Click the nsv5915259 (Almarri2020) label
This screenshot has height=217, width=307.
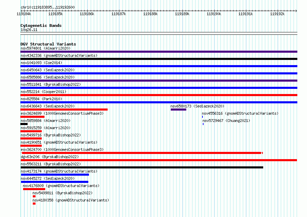pyautogui.click(x=46, y=128)
